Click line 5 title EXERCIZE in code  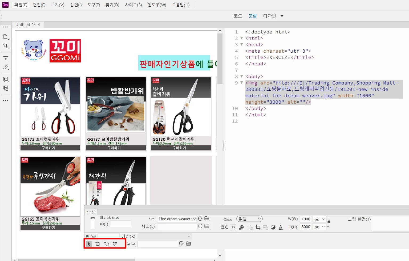point(280,57)
